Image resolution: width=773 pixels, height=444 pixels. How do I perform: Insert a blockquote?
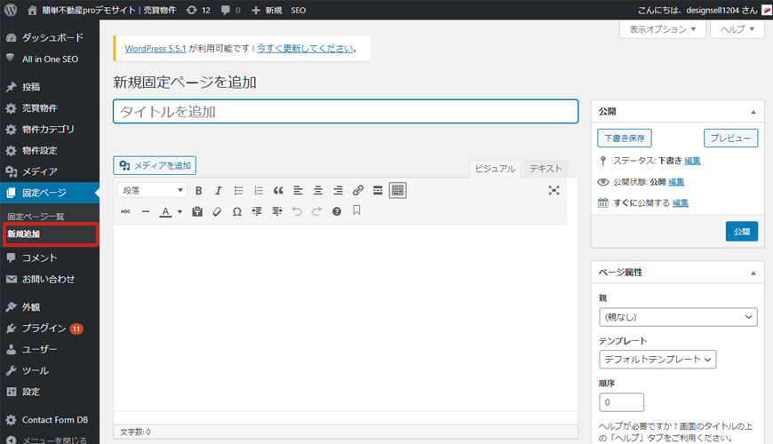pyautogui.click(x=278, y=190)
